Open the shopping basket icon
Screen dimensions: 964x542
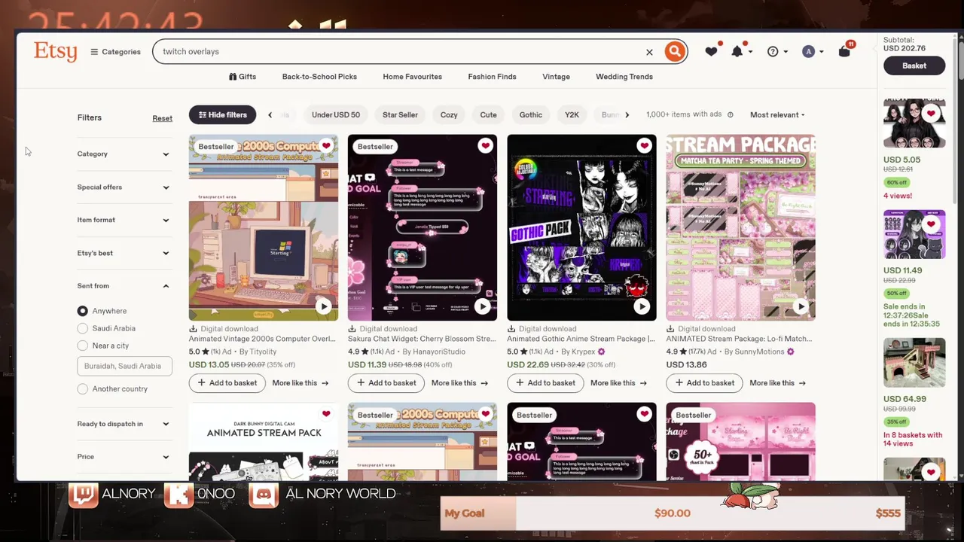click(x=845, y=51)
